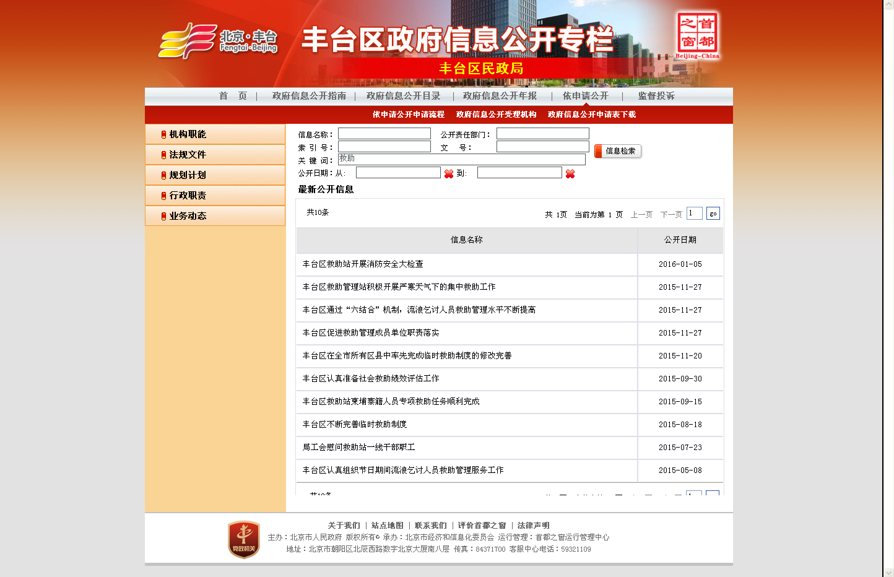Image resolution: width=894 pixels, height=577 pixels.
Task: Click the 信息名称 input field
Action: pos(384,134)
